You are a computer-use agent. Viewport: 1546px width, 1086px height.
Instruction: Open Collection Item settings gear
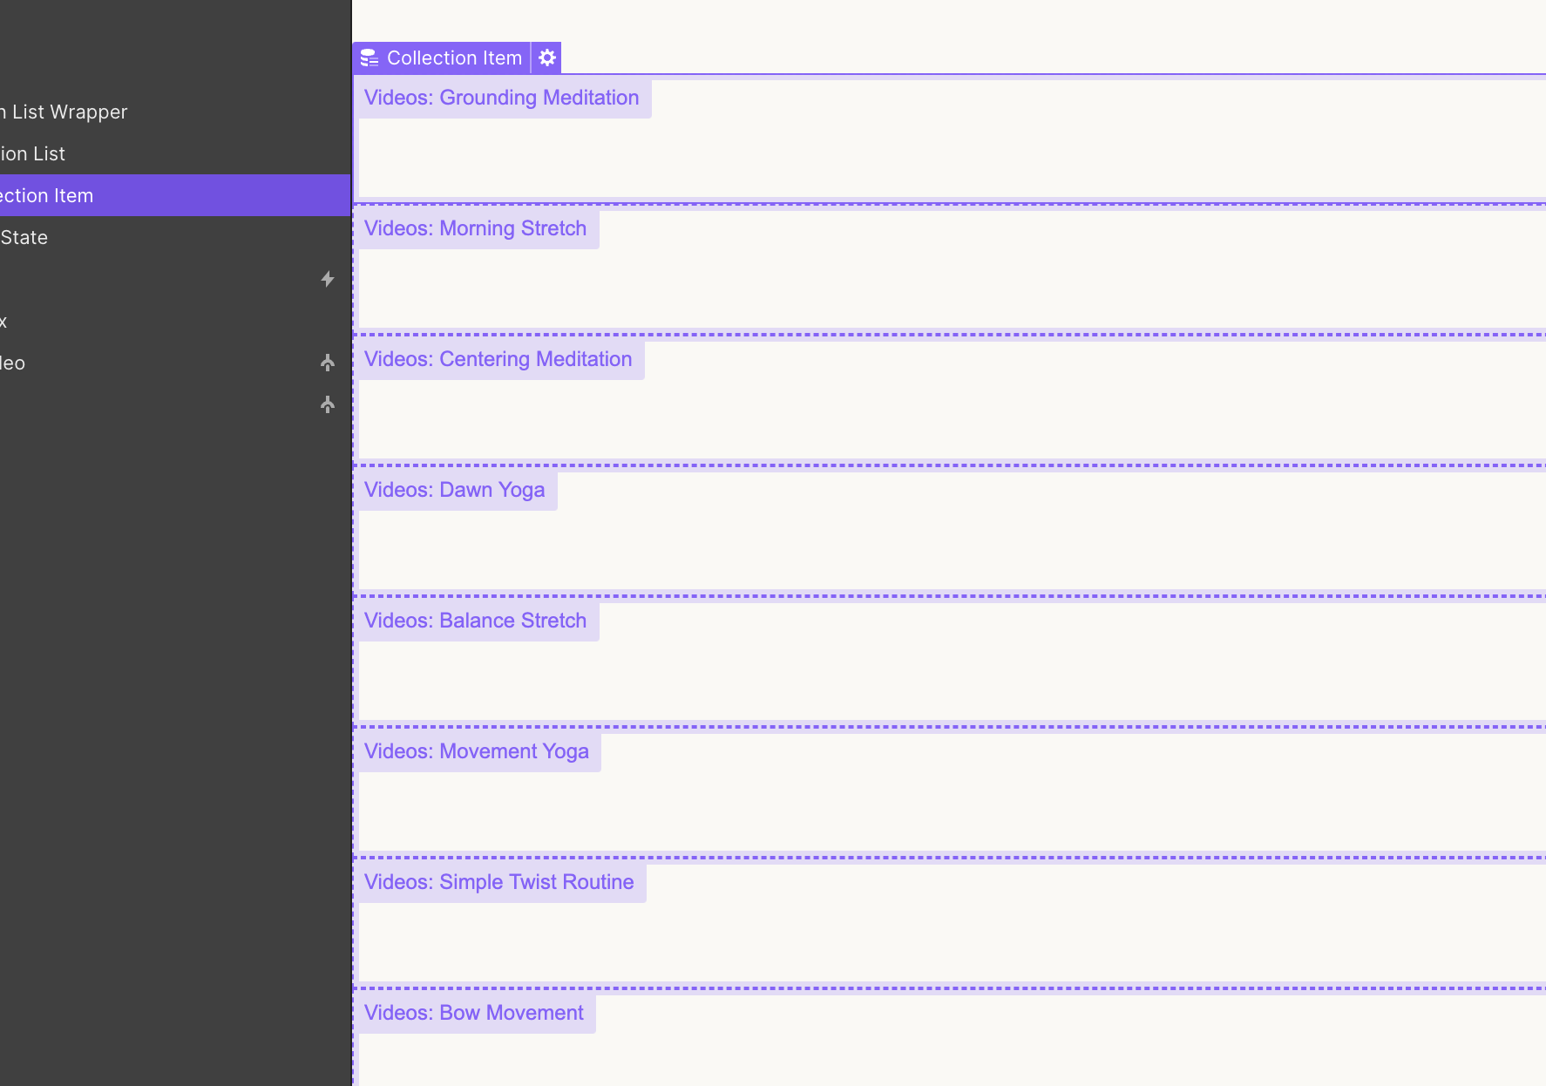click(x=546, y=58)
